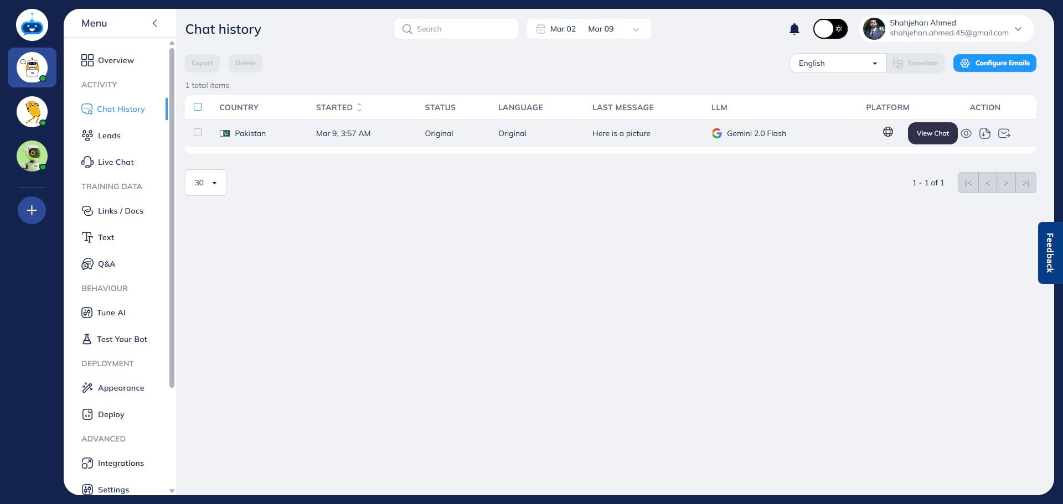Toggle dark mode switch in the header
Screen dimensions: 1063x504
tap(829, 29)
